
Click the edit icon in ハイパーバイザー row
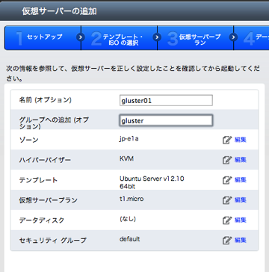tap(227, 160)
